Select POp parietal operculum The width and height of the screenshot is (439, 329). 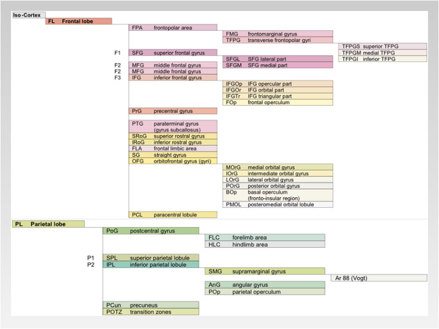click(265, 292)
